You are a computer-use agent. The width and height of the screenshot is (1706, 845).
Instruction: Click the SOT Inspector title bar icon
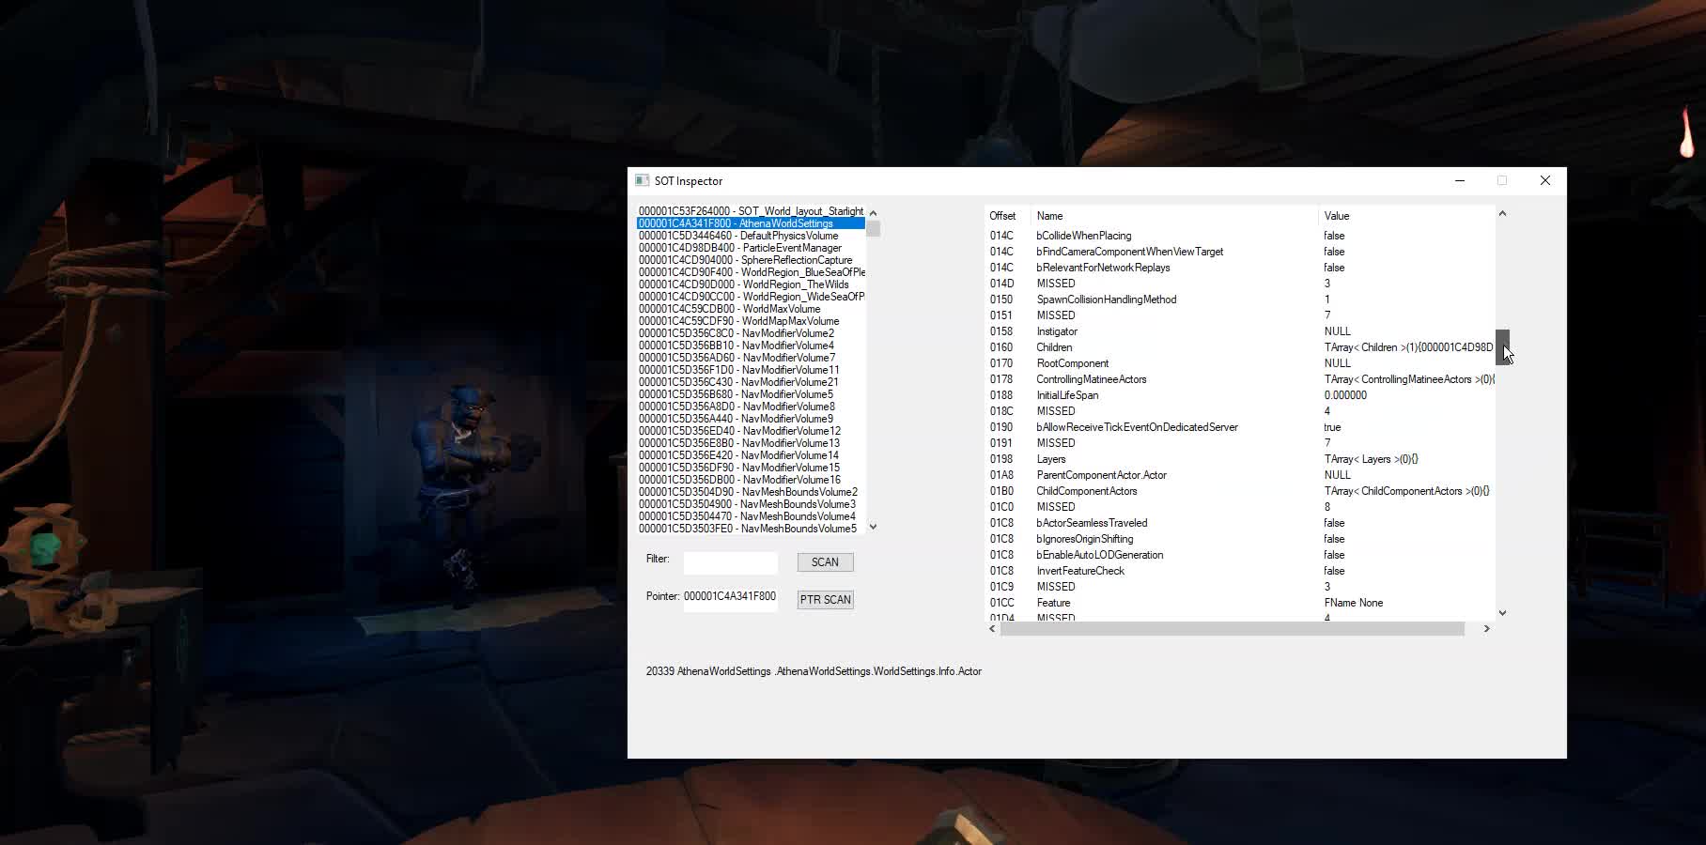coord(643,180)
